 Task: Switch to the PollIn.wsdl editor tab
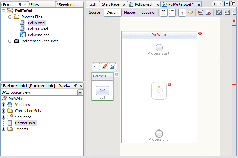(x=144, y=5)
